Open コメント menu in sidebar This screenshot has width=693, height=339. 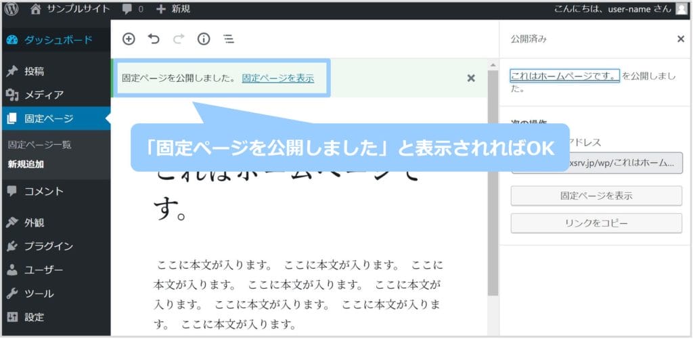click(55, 191)
